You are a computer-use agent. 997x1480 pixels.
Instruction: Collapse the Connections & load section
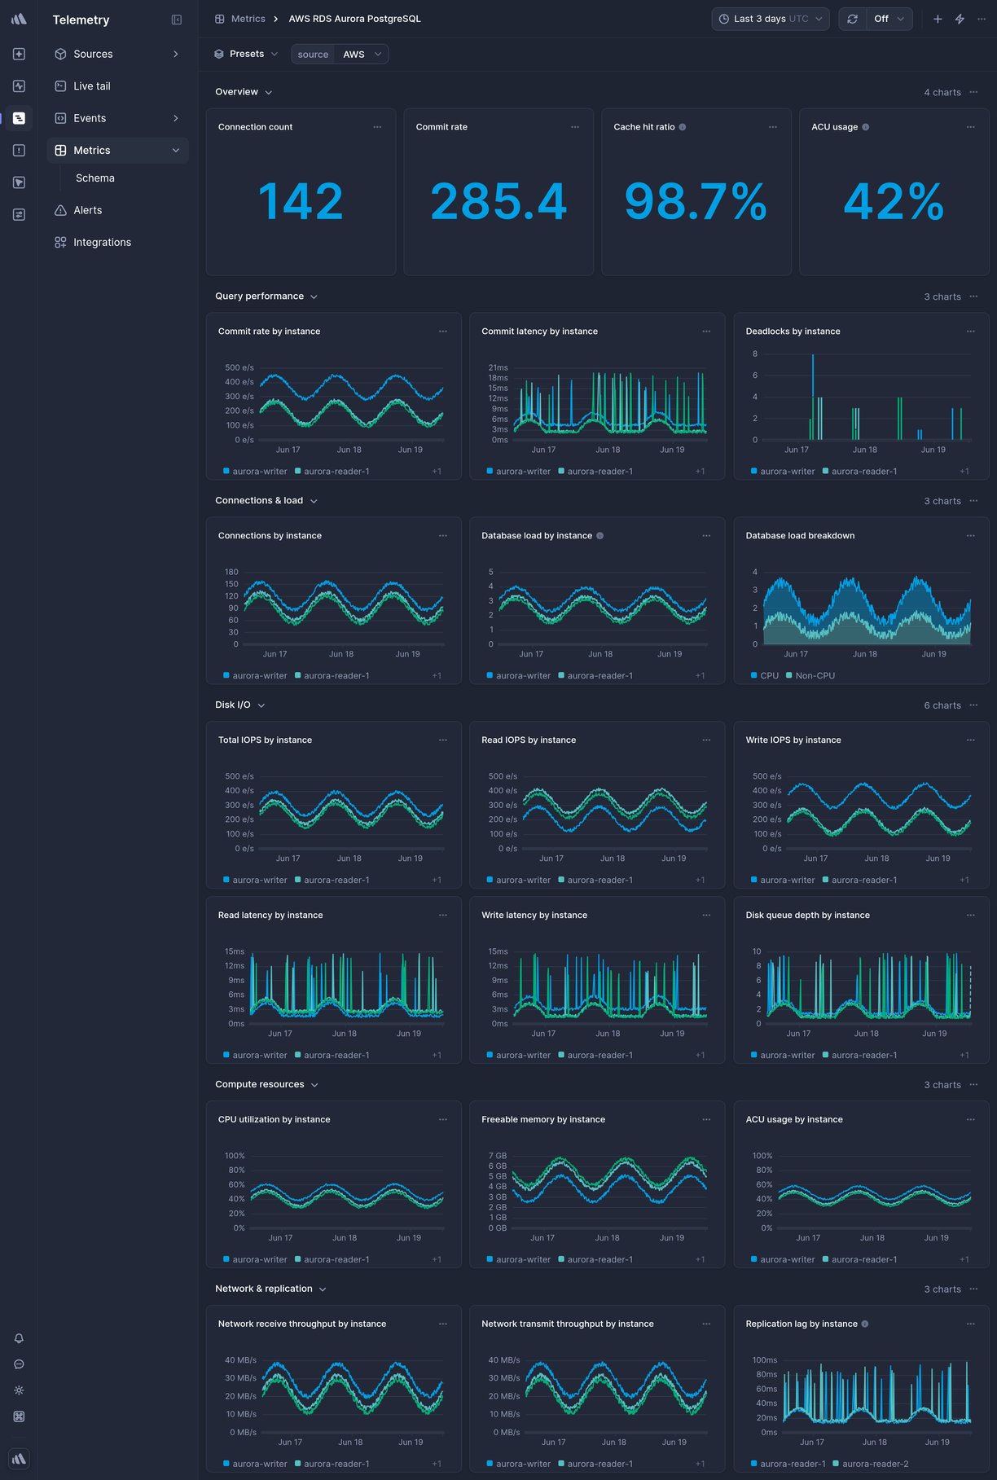[266, 501]
